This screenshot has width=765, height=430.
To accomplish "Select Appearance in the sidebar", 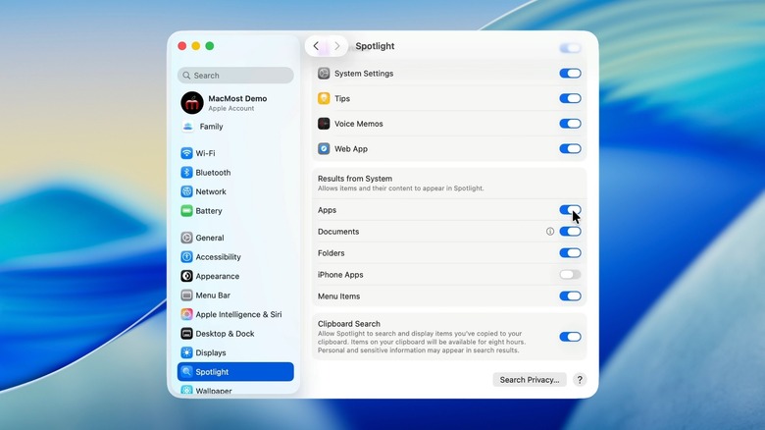I will pos(235,276).
